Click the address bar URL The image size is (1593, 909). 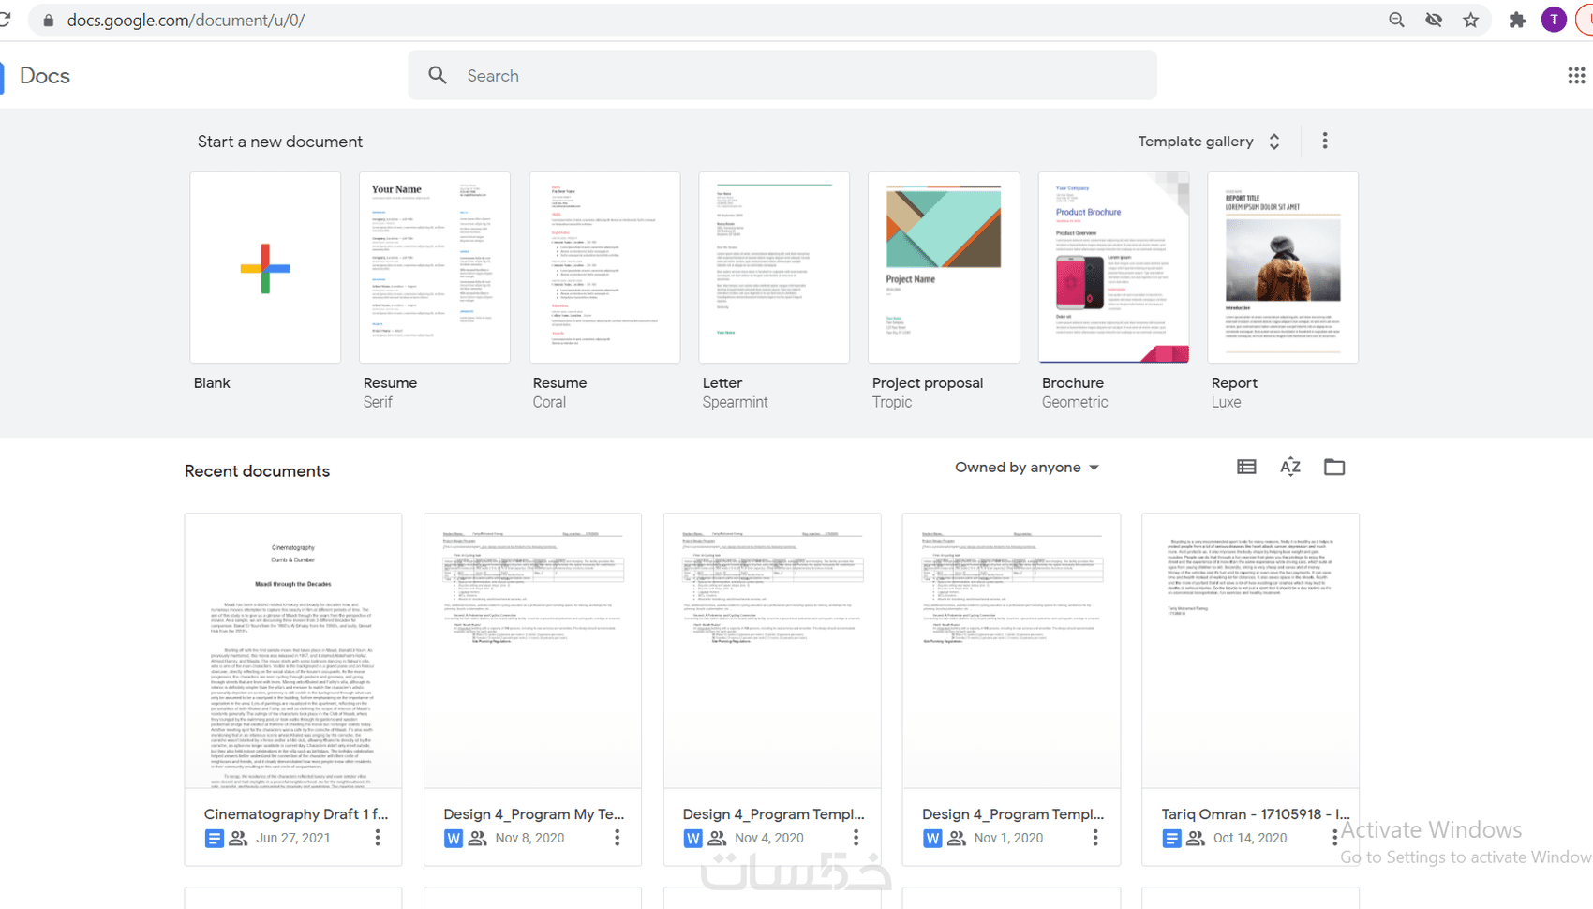[x=186, y=20]
